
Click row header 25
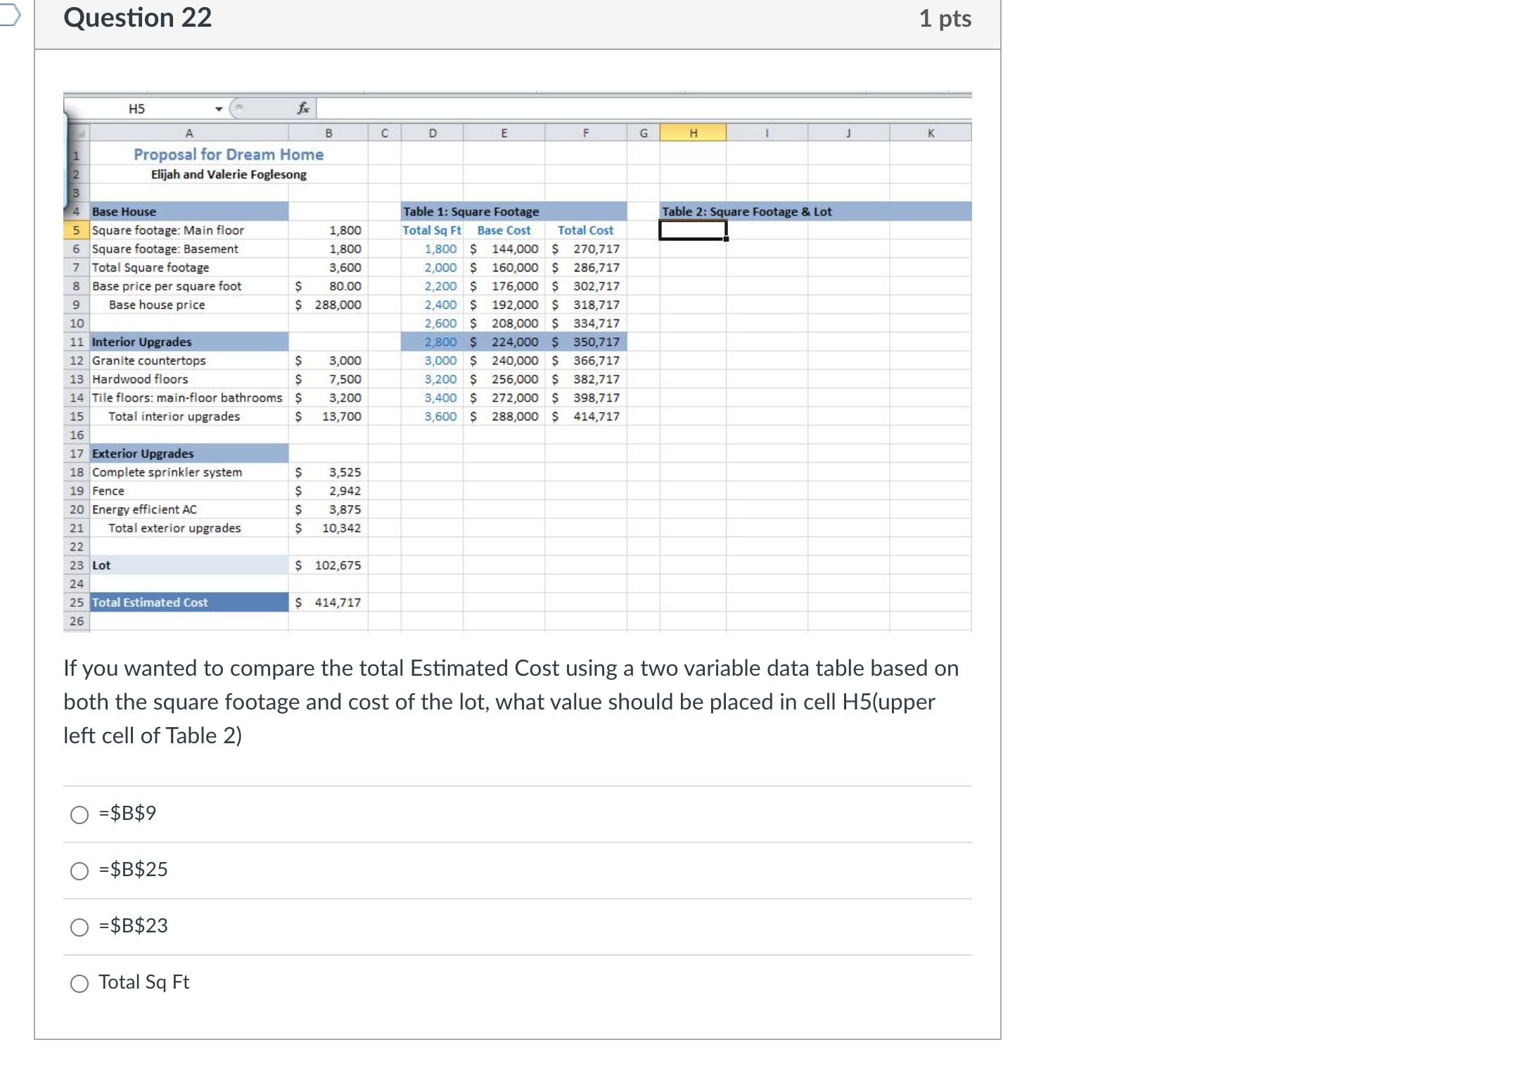tap(76, 602)
